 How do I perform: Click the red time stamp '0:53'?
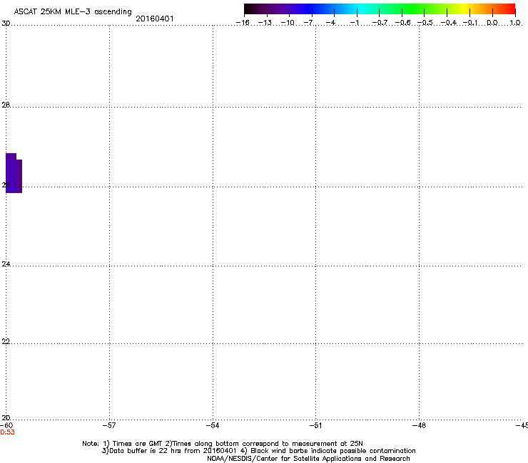(x=7, y=432)
